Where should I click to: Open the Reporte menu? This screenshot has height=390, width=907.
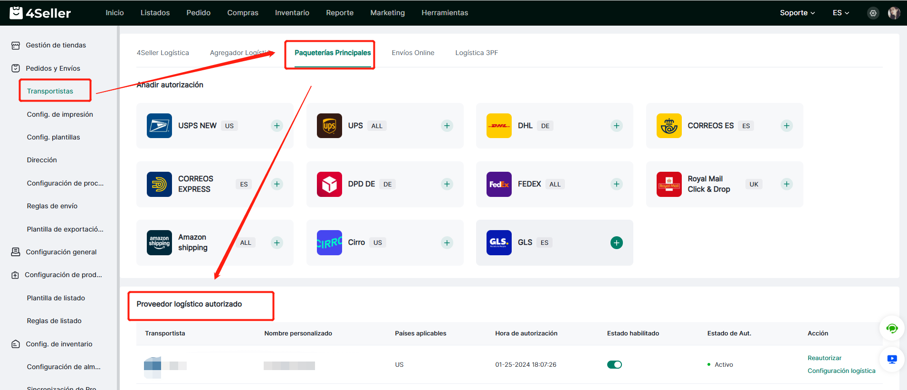click(x=340, y=13)
